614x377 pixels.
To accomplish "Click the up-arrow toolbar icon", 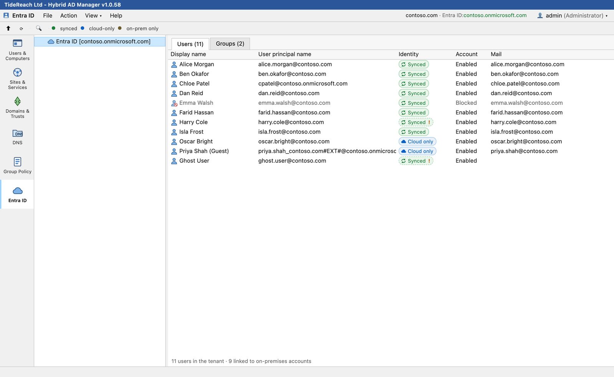I will (8, 28).
